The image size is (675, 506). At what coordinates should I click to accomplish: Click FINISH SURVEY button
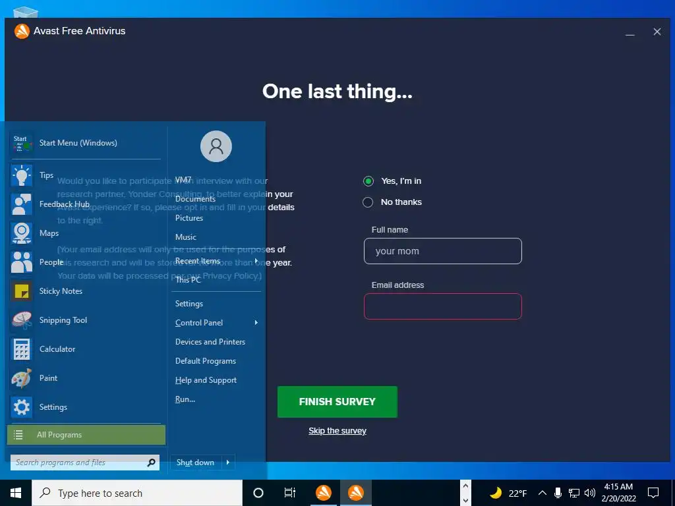coord(337,402)
